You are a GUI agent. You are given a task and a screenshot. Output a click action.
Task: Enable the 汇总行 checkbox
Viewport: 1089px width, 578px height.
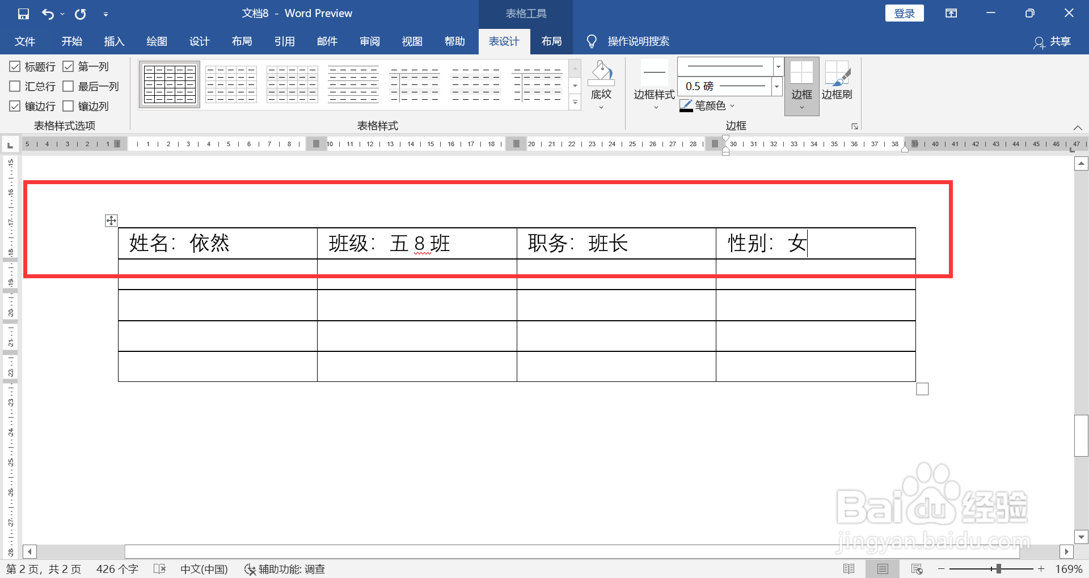tap(15, 86)
